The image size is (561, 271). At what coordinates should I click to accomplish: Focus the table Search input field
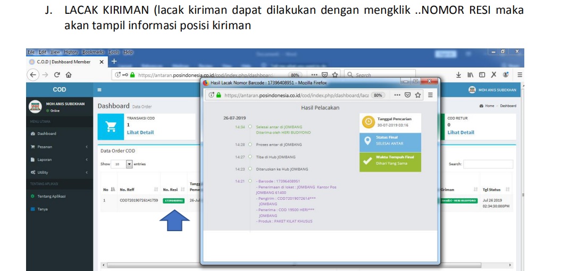point(488,164)
